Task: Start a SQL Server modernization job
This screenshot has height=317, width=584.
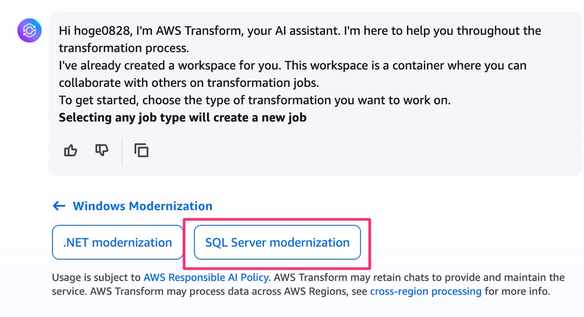Action: 277,242
